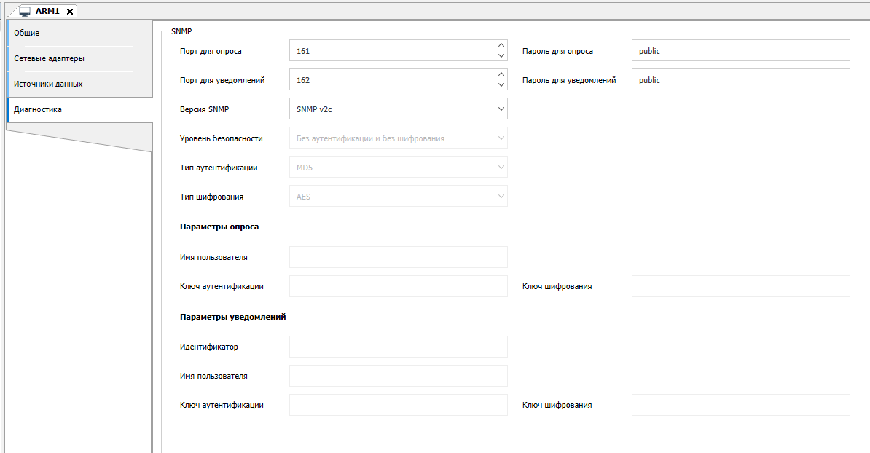The height and width of the screenshot is (453, 870).
Task: Click the Пароль для уведомлений field
Action: [x=740, y=80]
